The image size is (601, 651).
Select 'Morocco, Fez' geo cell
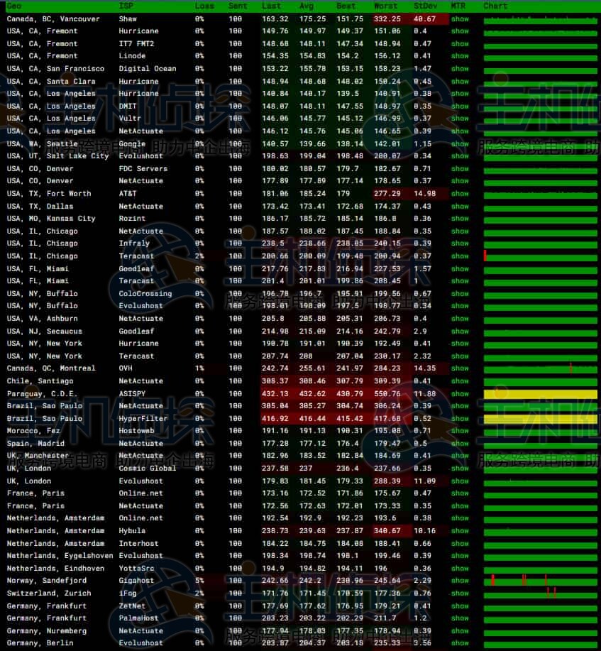[33, 431]
